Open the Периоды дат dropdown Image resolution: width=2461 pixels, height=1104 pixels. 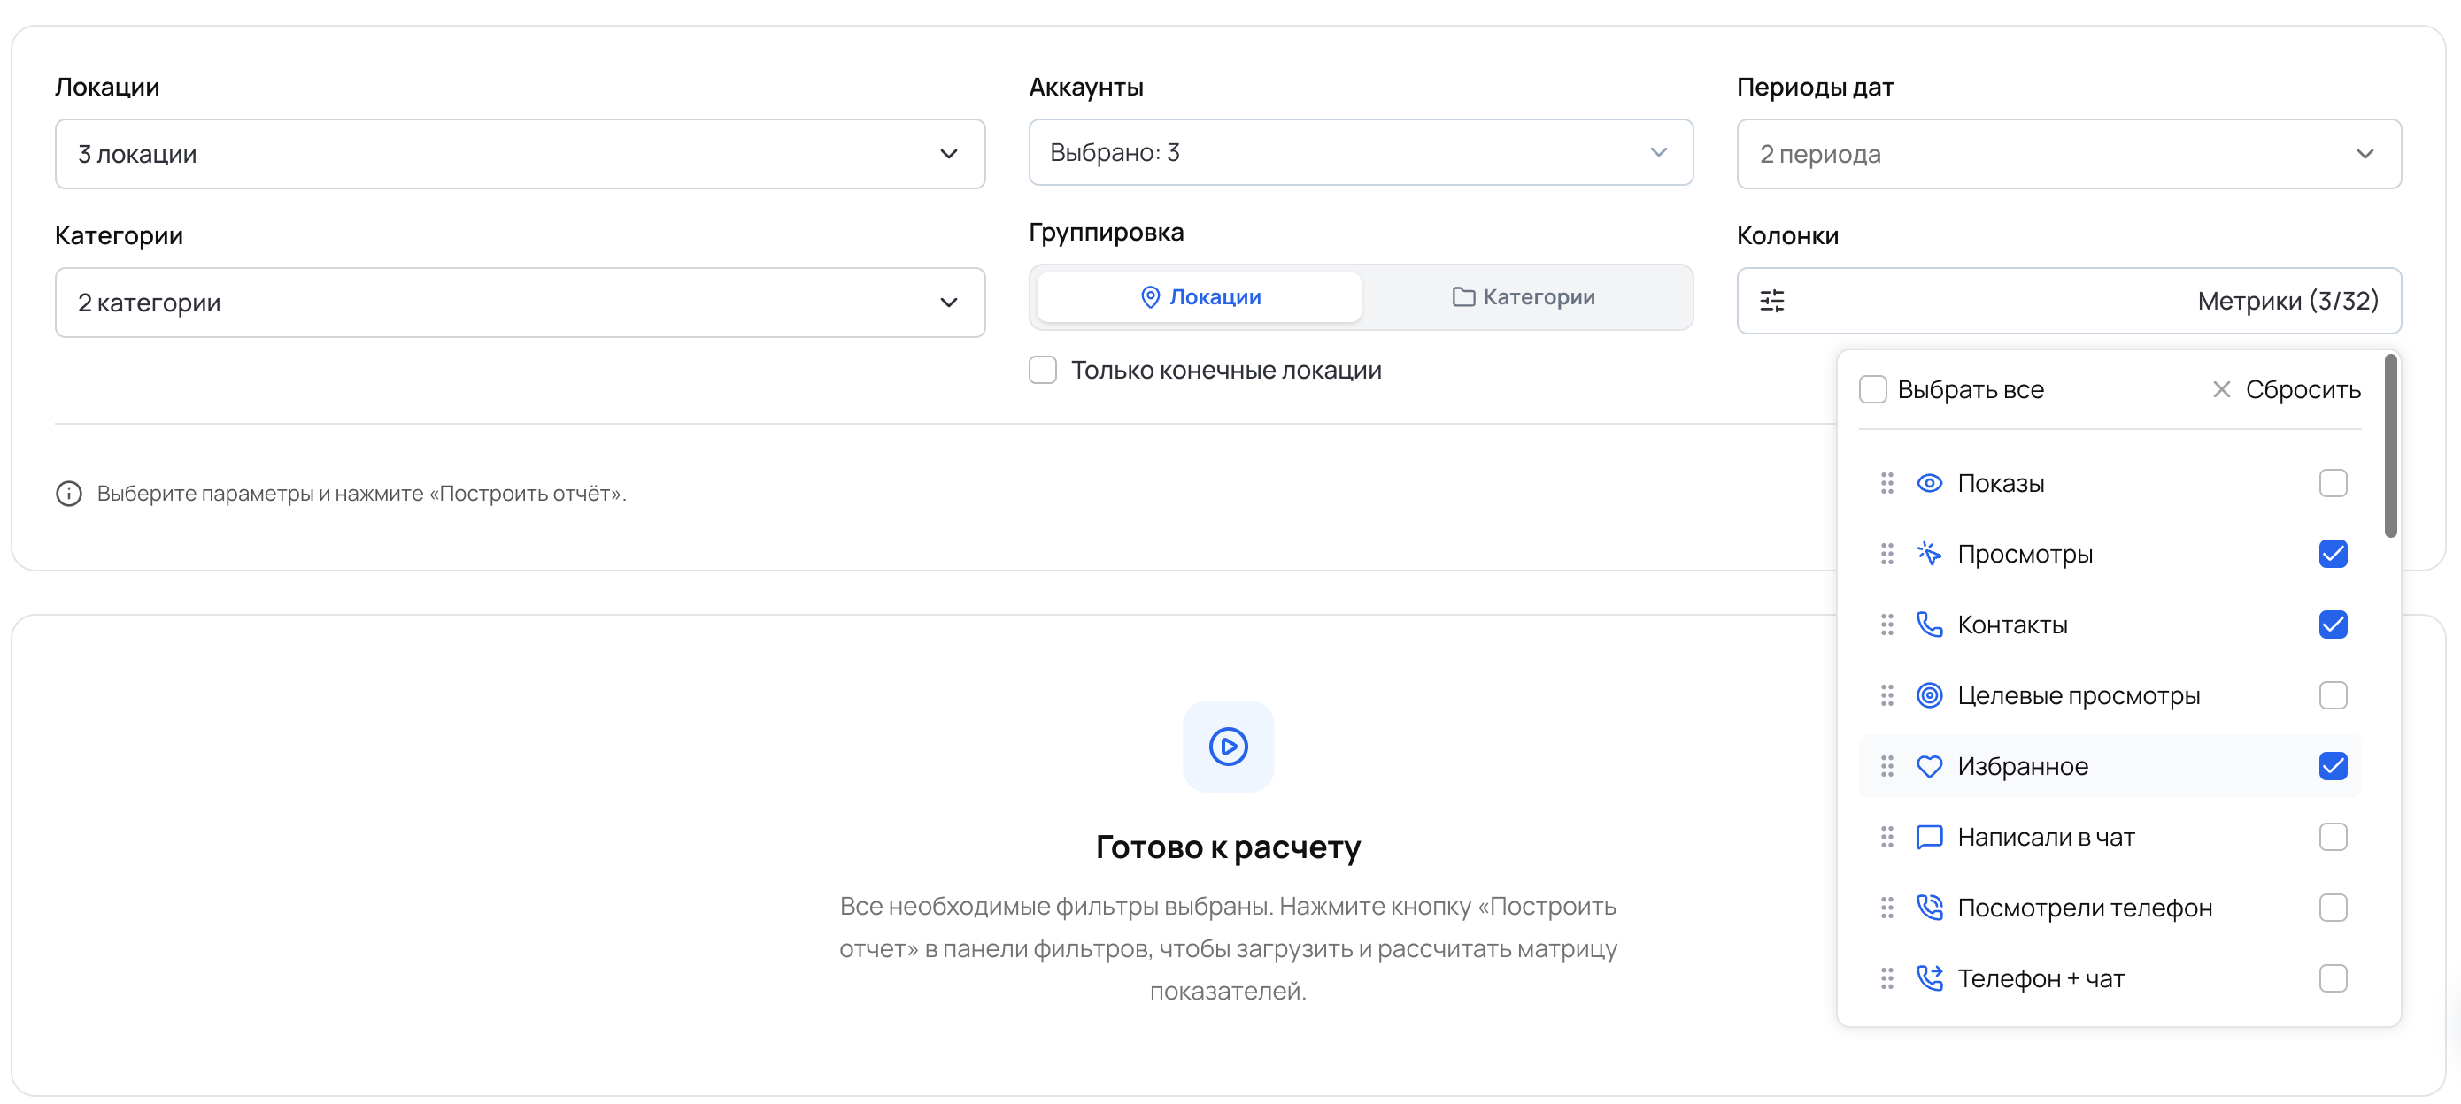coord(2068,154)
